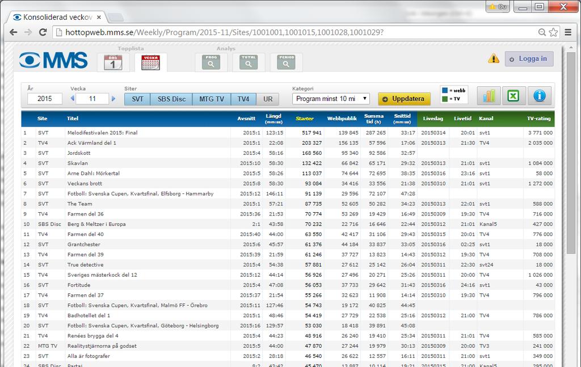
Task: Select row Arne Dahl: Mörkertal
Action: pos(288,174)
